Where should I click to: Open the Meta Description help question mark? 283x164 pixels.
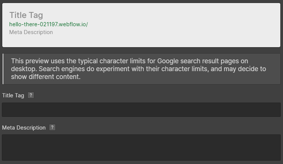[52, 127]
